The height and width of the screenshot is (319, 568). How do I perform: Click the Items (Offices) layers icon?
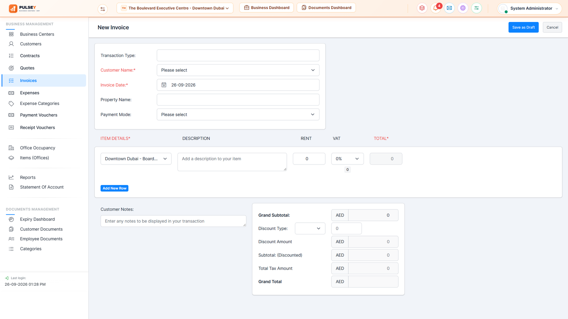point(11,158)
